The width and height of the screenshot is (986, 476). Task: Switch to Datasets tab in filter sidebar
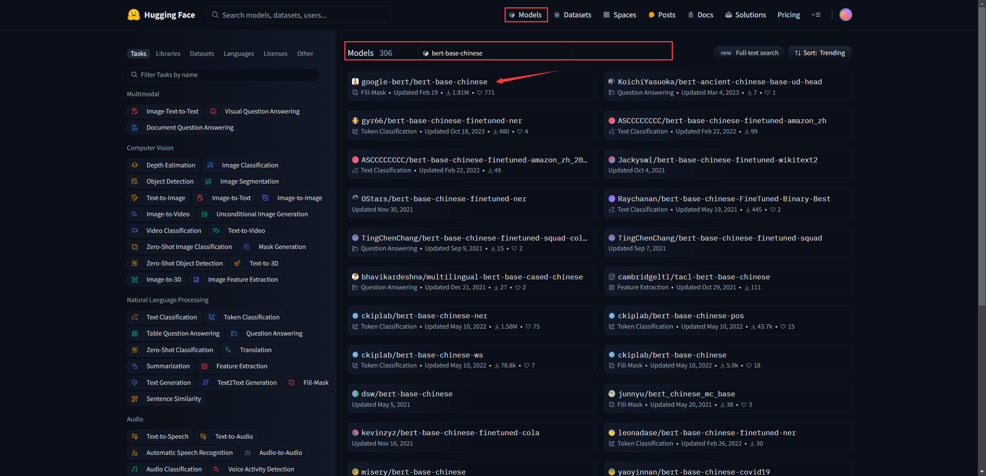click(x=202, y=53)
